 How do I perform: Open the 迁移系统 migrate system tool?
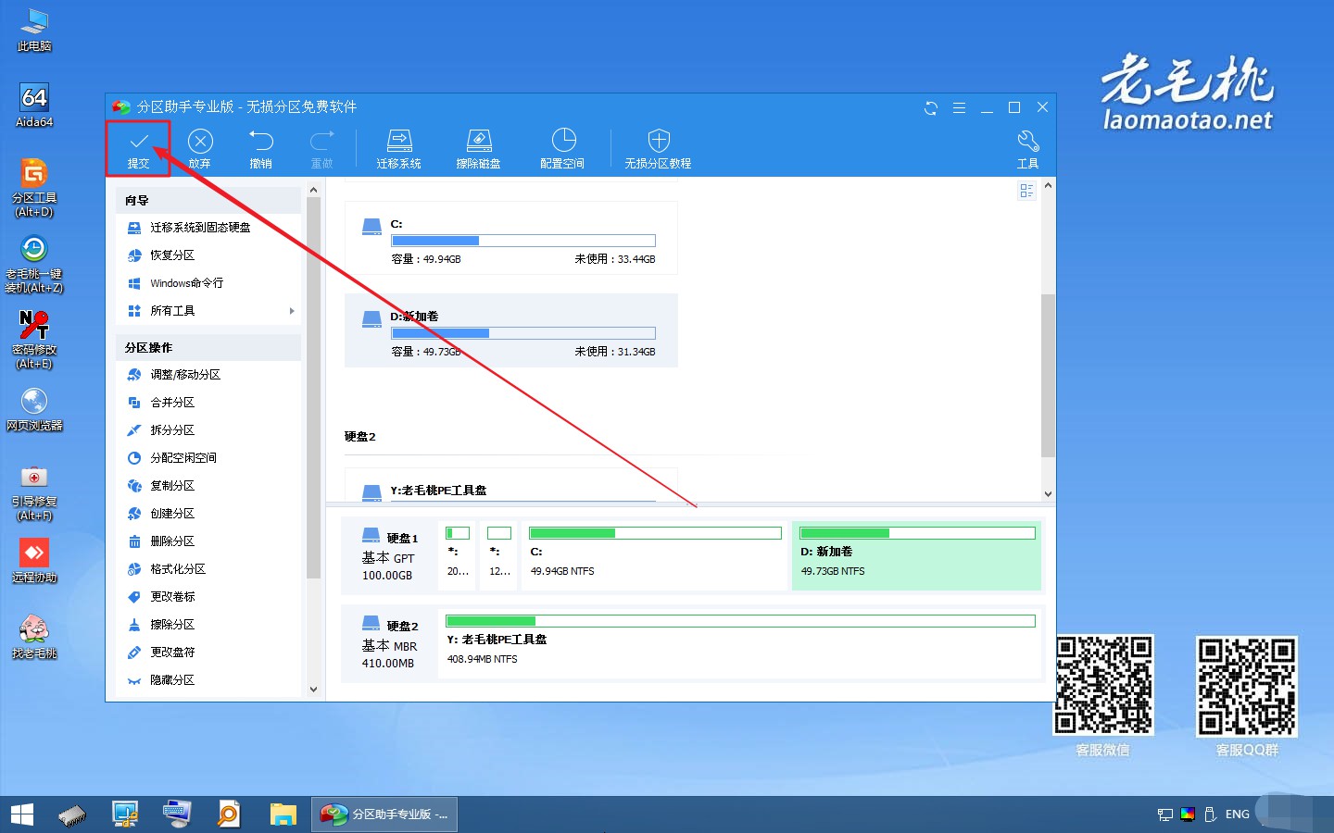[x=398, y=148]
